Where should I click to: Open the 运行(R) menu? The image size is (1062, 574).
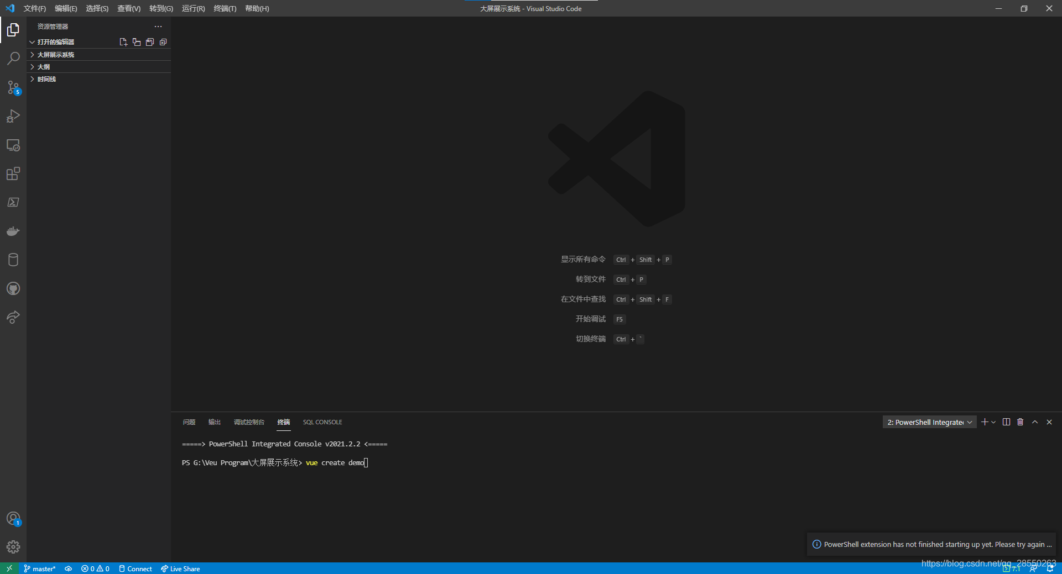pyautogui.click(x=193, y=8)
